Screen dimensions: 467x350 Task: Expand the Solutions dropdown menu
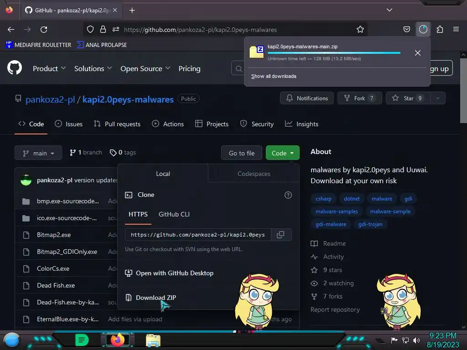(x=93, y=68)
